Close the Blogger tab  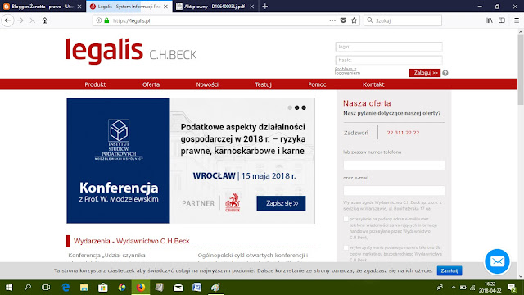(79, 7)
